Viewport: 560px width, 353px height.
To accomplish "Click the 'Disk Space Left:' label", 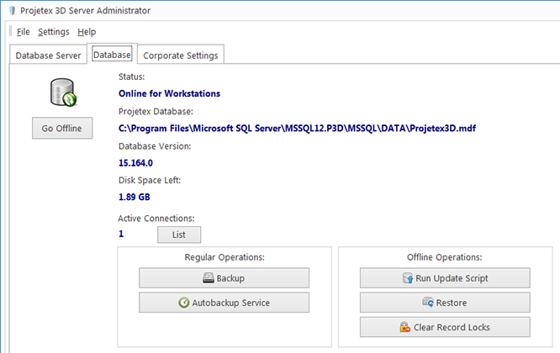I will tap(150, 180).
